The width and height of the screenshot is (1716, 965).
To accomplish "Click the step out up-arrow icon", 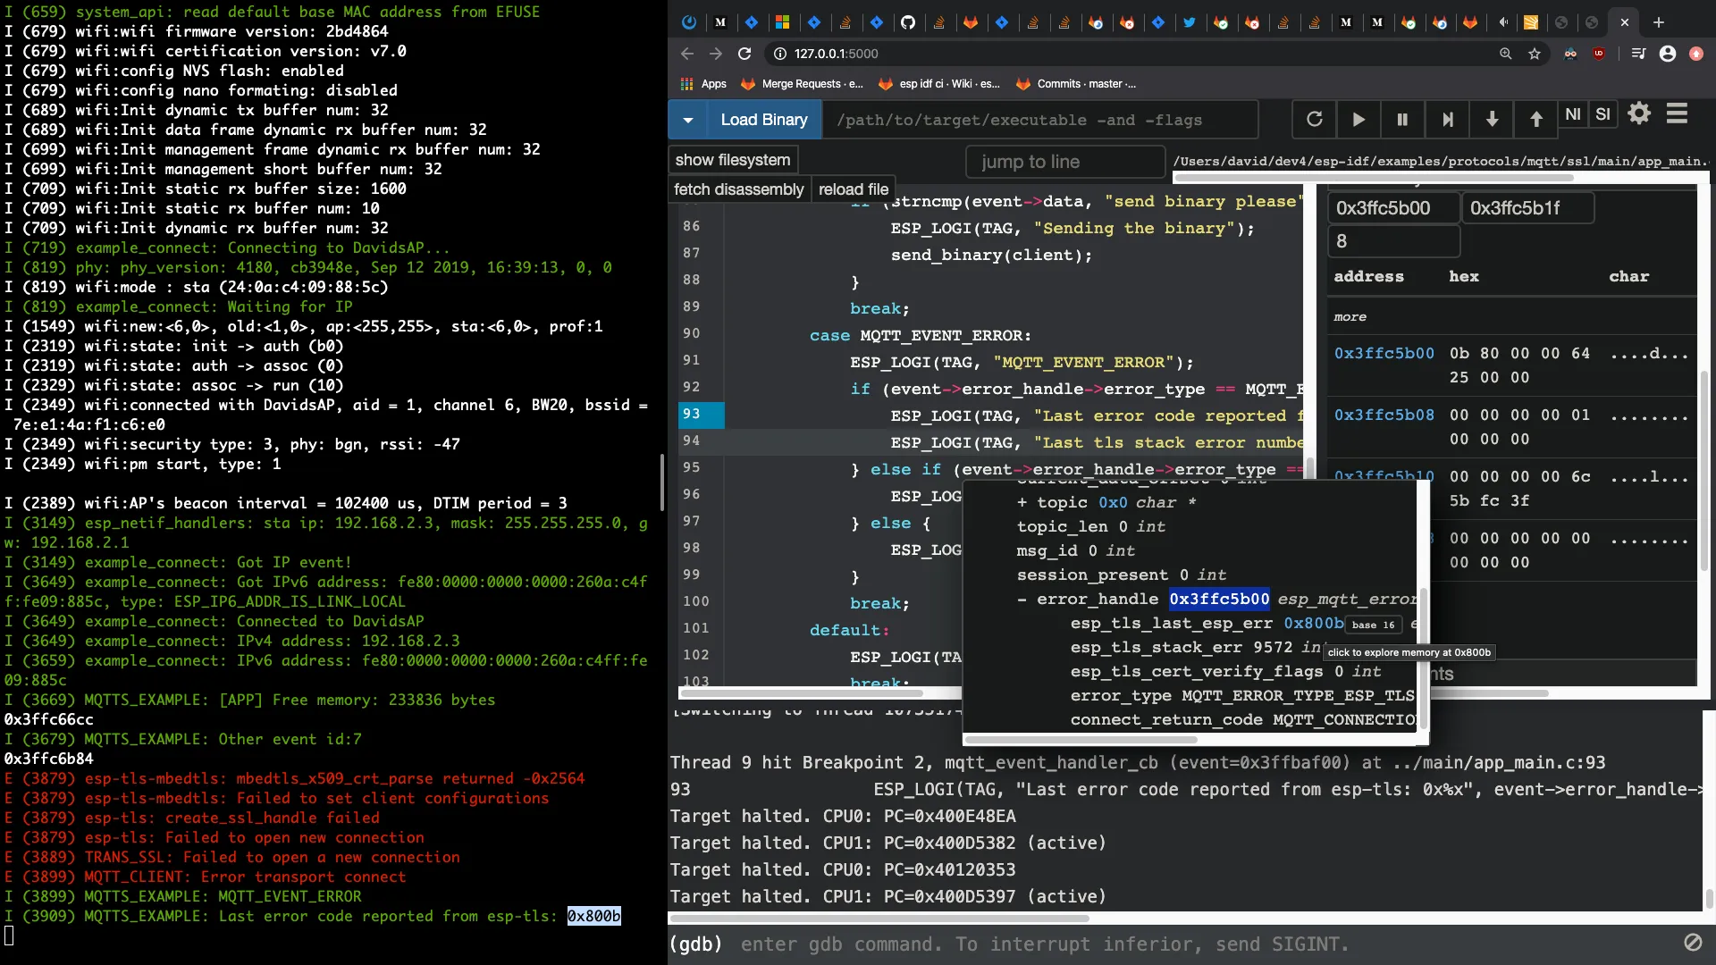I will point(1535,119).
